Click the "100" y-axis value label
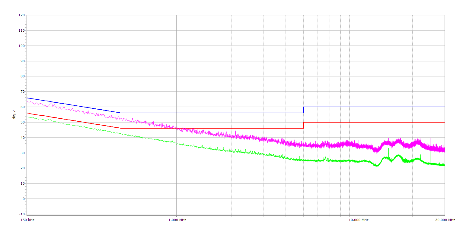Viewport: 460px width, 237px height. 21,46
